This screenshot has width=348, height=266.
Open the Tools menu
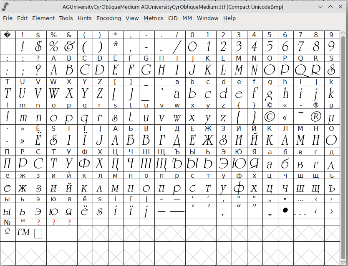point(66,18)
